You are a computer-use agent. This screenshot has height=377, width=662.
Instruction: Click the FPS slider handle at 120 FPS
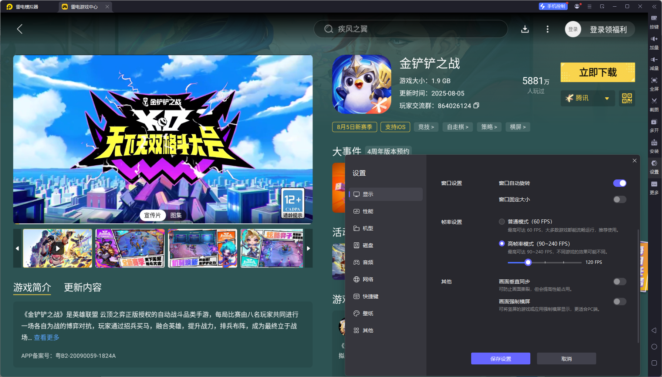(528, 262)
